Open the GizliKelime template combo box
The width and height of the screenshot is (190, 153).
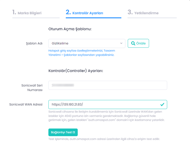pos(85,43)
